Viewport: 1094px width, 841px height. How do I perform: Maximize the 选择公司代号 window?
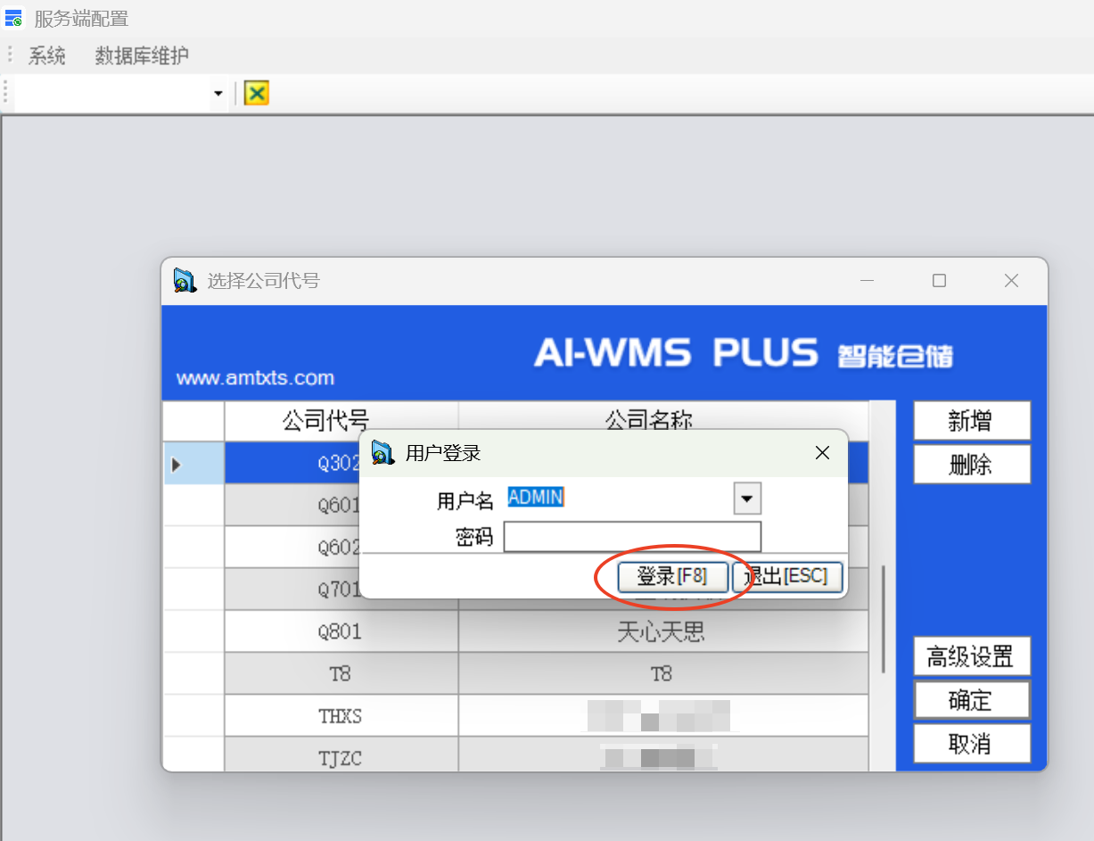pos(939,281)
